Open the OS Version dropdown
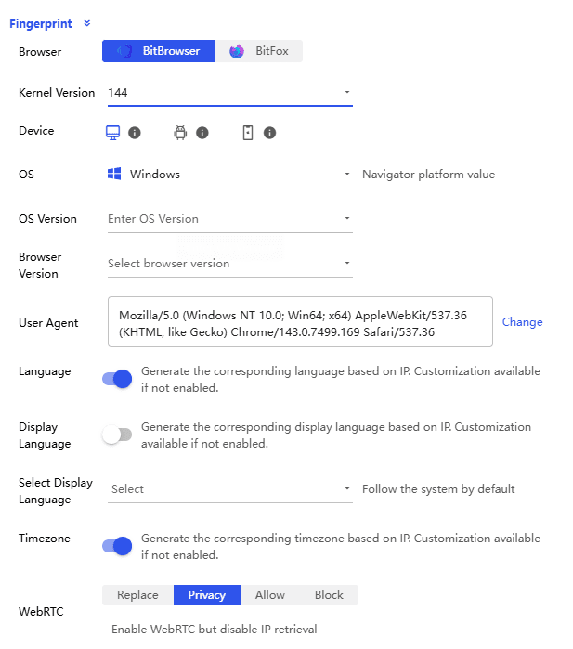The width and height of the screenshot is (573, 649). point(230,218)
